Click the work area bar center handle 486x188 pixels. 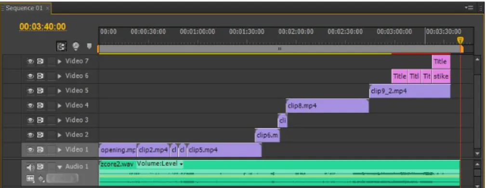click(x=279, y=49)
